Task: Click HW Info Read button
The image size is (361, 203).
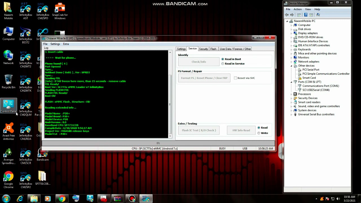Action: (x=241, y=130)
